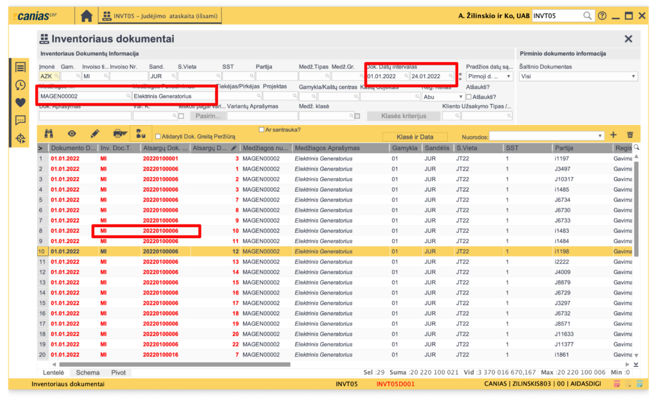Image resolution: width=657 pixels, height=399 pixels.
Task: Click the plus icon beside Nuorodos
Action: point(613,135)
